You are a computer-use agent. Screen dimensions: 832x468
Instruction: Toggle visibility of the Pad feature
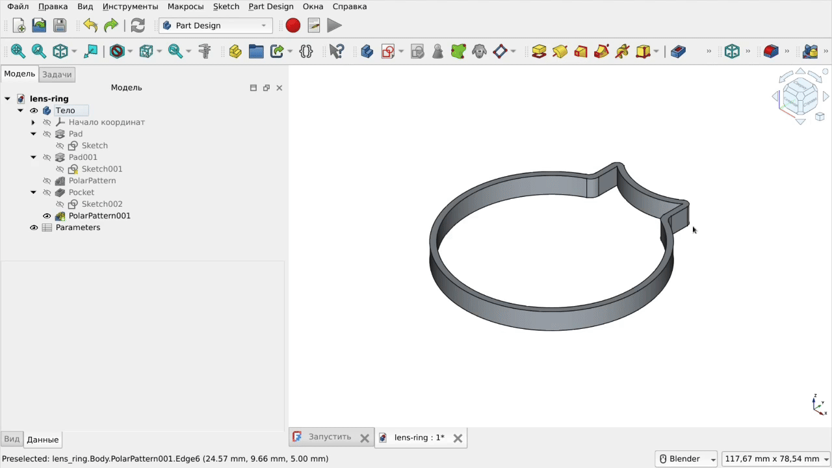click(x=47, y=134)
